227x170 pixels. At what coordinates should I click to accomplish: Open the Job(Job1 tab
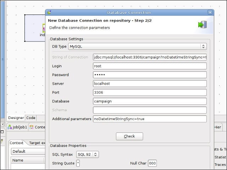[x=17, y=127]
